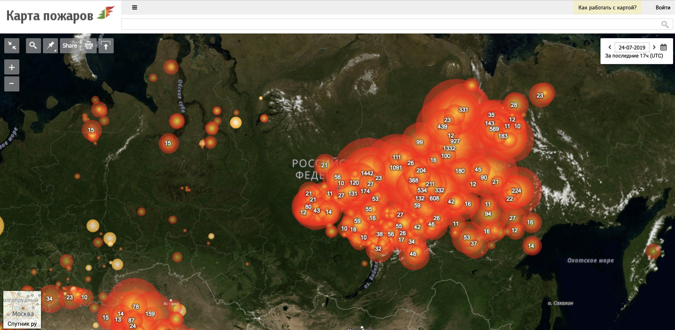This screenshot has width=675, height=330.
Task: Click the 'За последние 17ч (UTC)' text
Action: 634,56
